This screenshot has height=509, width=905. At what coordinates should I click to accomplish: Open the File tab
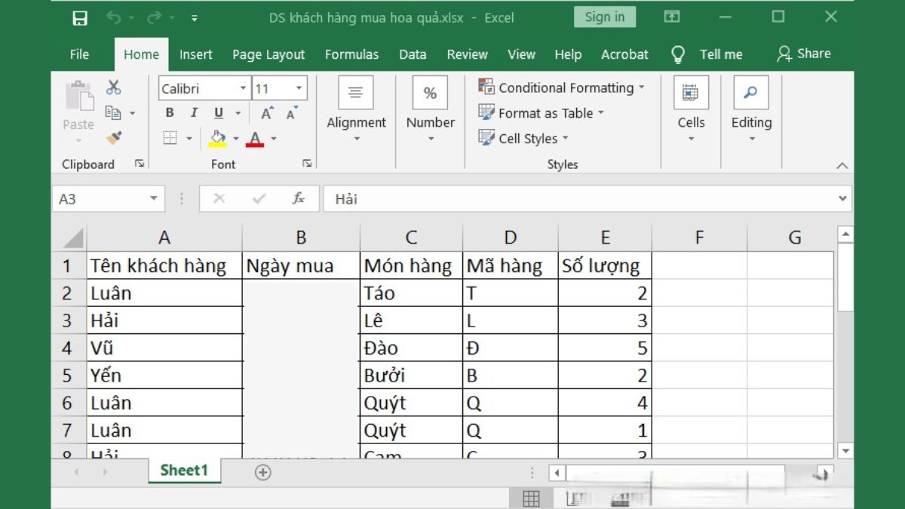(x=79, y=54)
